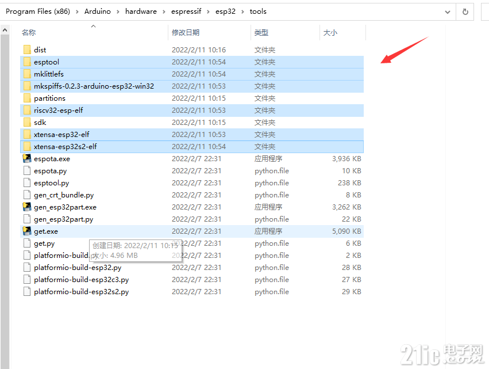Open the address bar history dropdown
489x369 pixels.
coord(448,12)
